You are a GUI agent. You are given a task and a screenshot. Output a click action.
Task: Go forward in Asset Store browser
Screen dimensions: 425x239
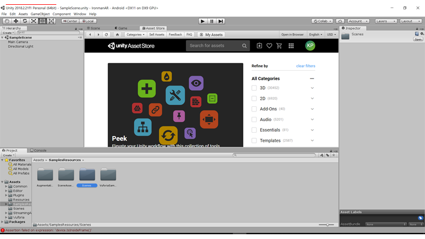pyautogui.click(x=98, y=35)
